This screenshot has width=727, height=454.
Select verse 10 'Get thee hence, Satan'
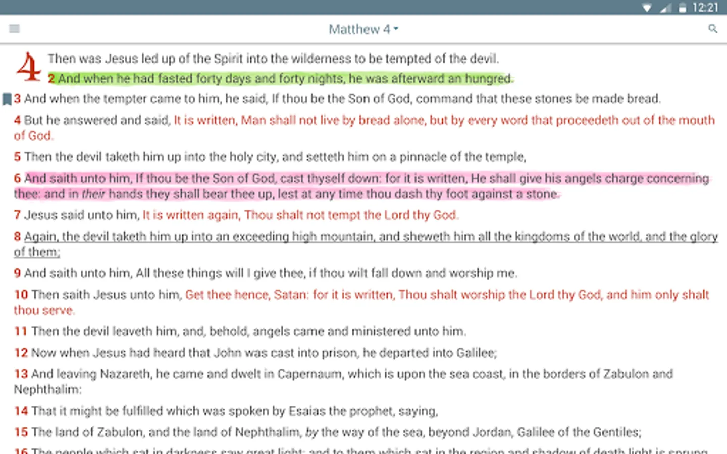click(361, 302)
